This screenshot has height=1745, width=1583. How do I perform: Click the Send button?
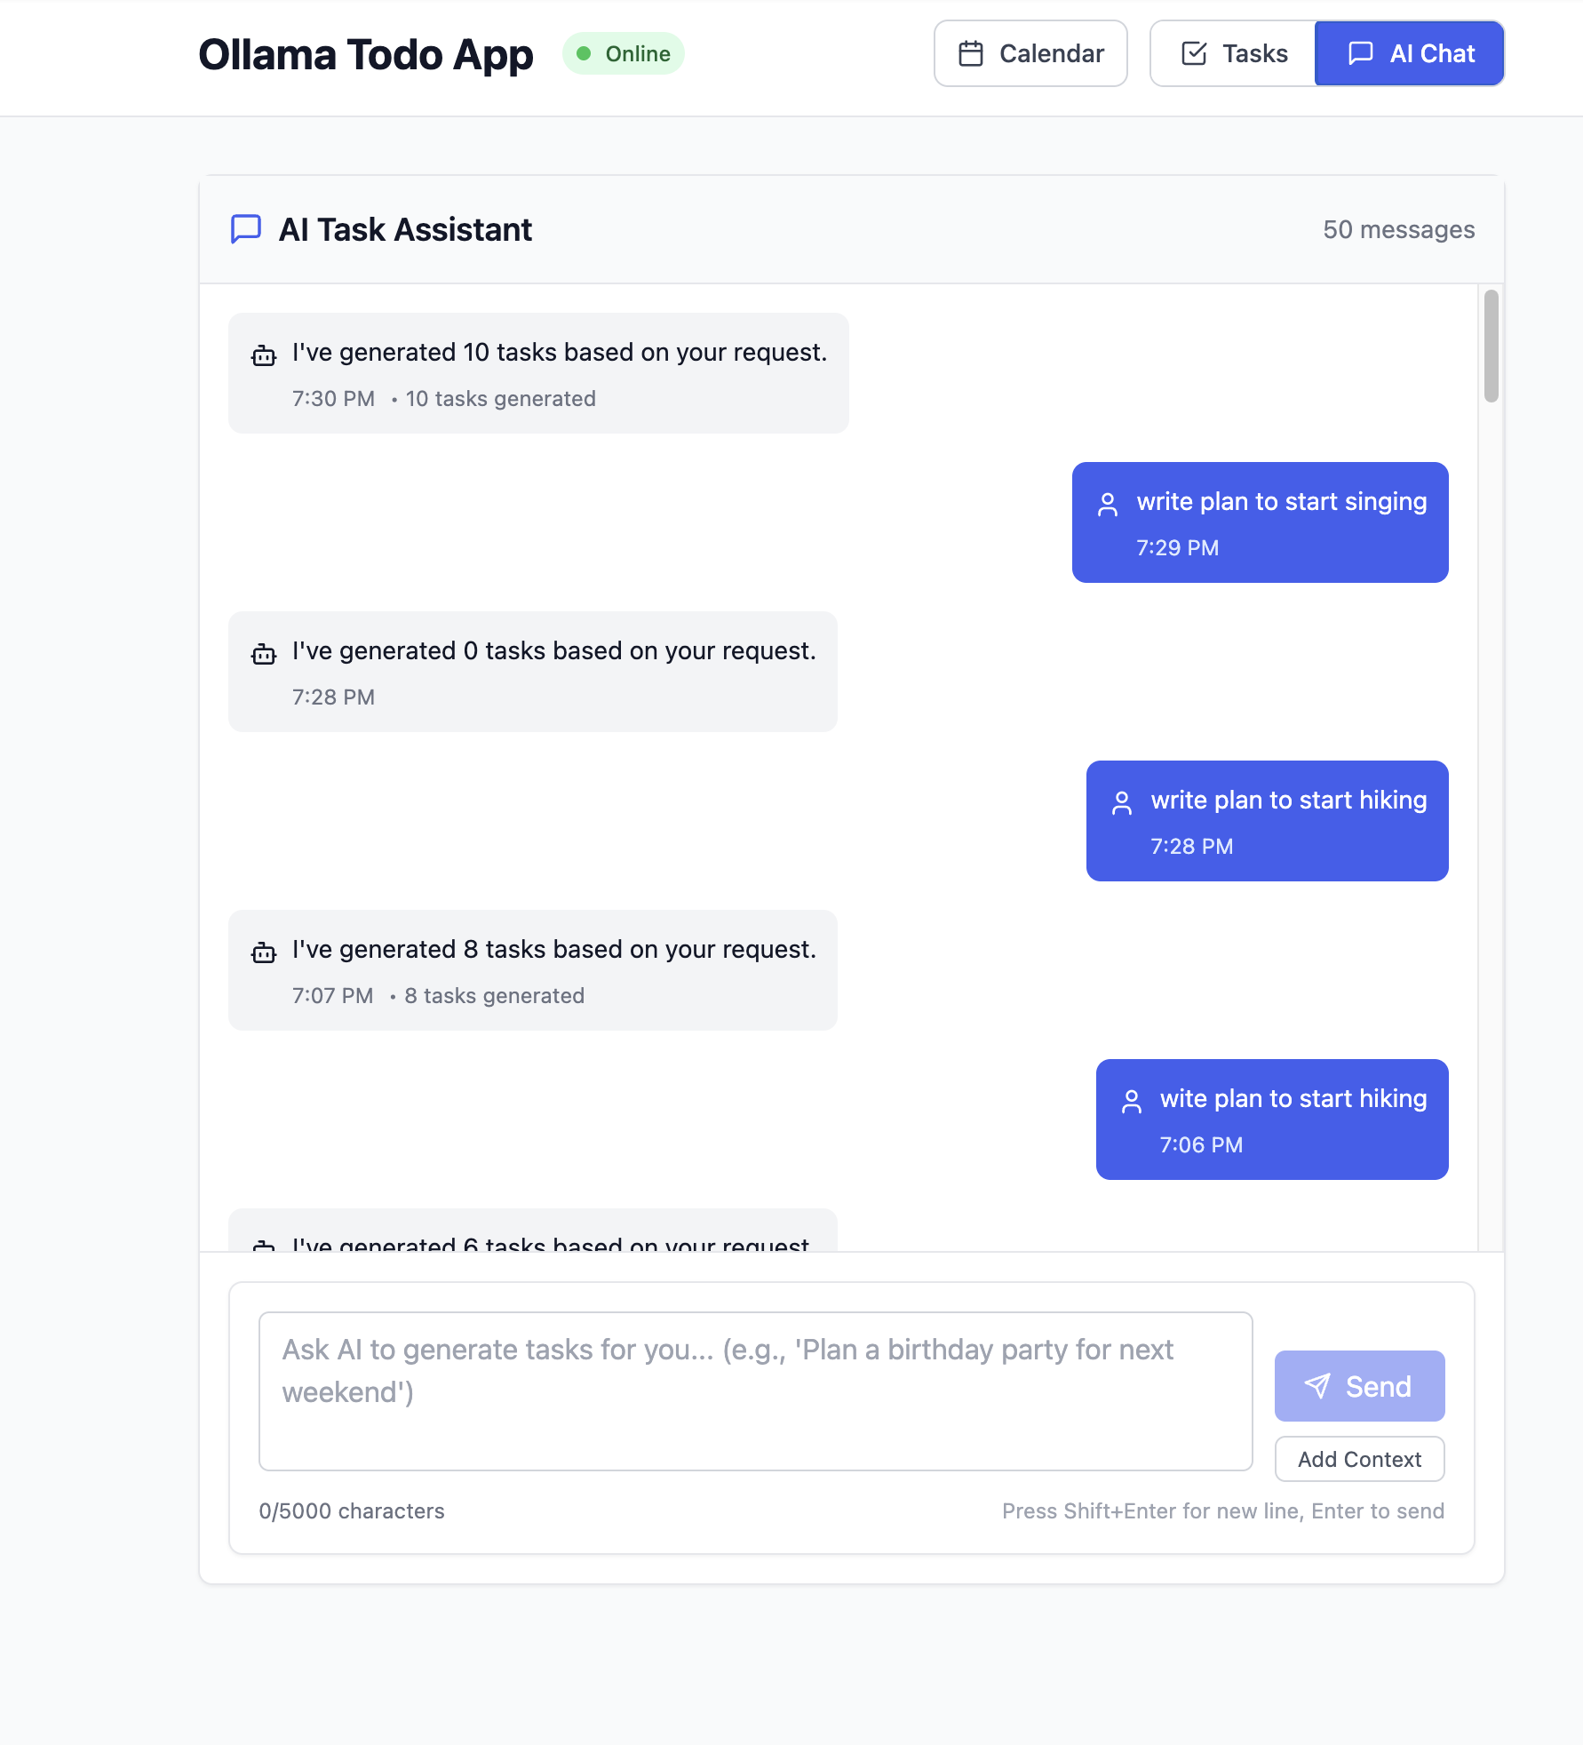[x=1359, y=1386]
